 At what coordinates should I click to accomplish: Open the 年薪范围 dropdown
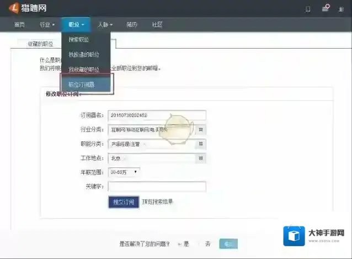click(124, 172)
